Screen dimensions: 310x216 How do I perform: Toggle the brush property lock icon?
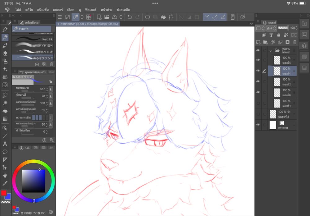coord(51,81)
